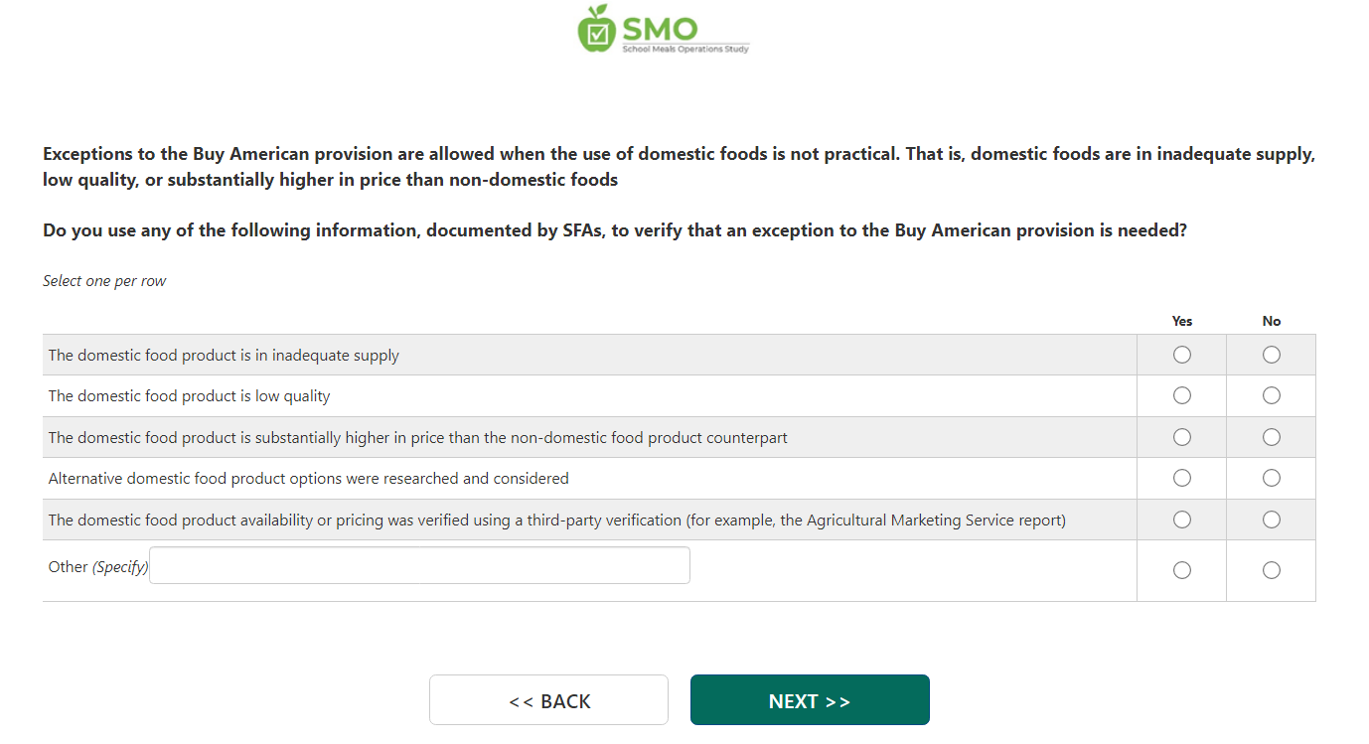Return to the previous page with BACK
This screenshot has height=744, width=1369.
tap(548, 700)
